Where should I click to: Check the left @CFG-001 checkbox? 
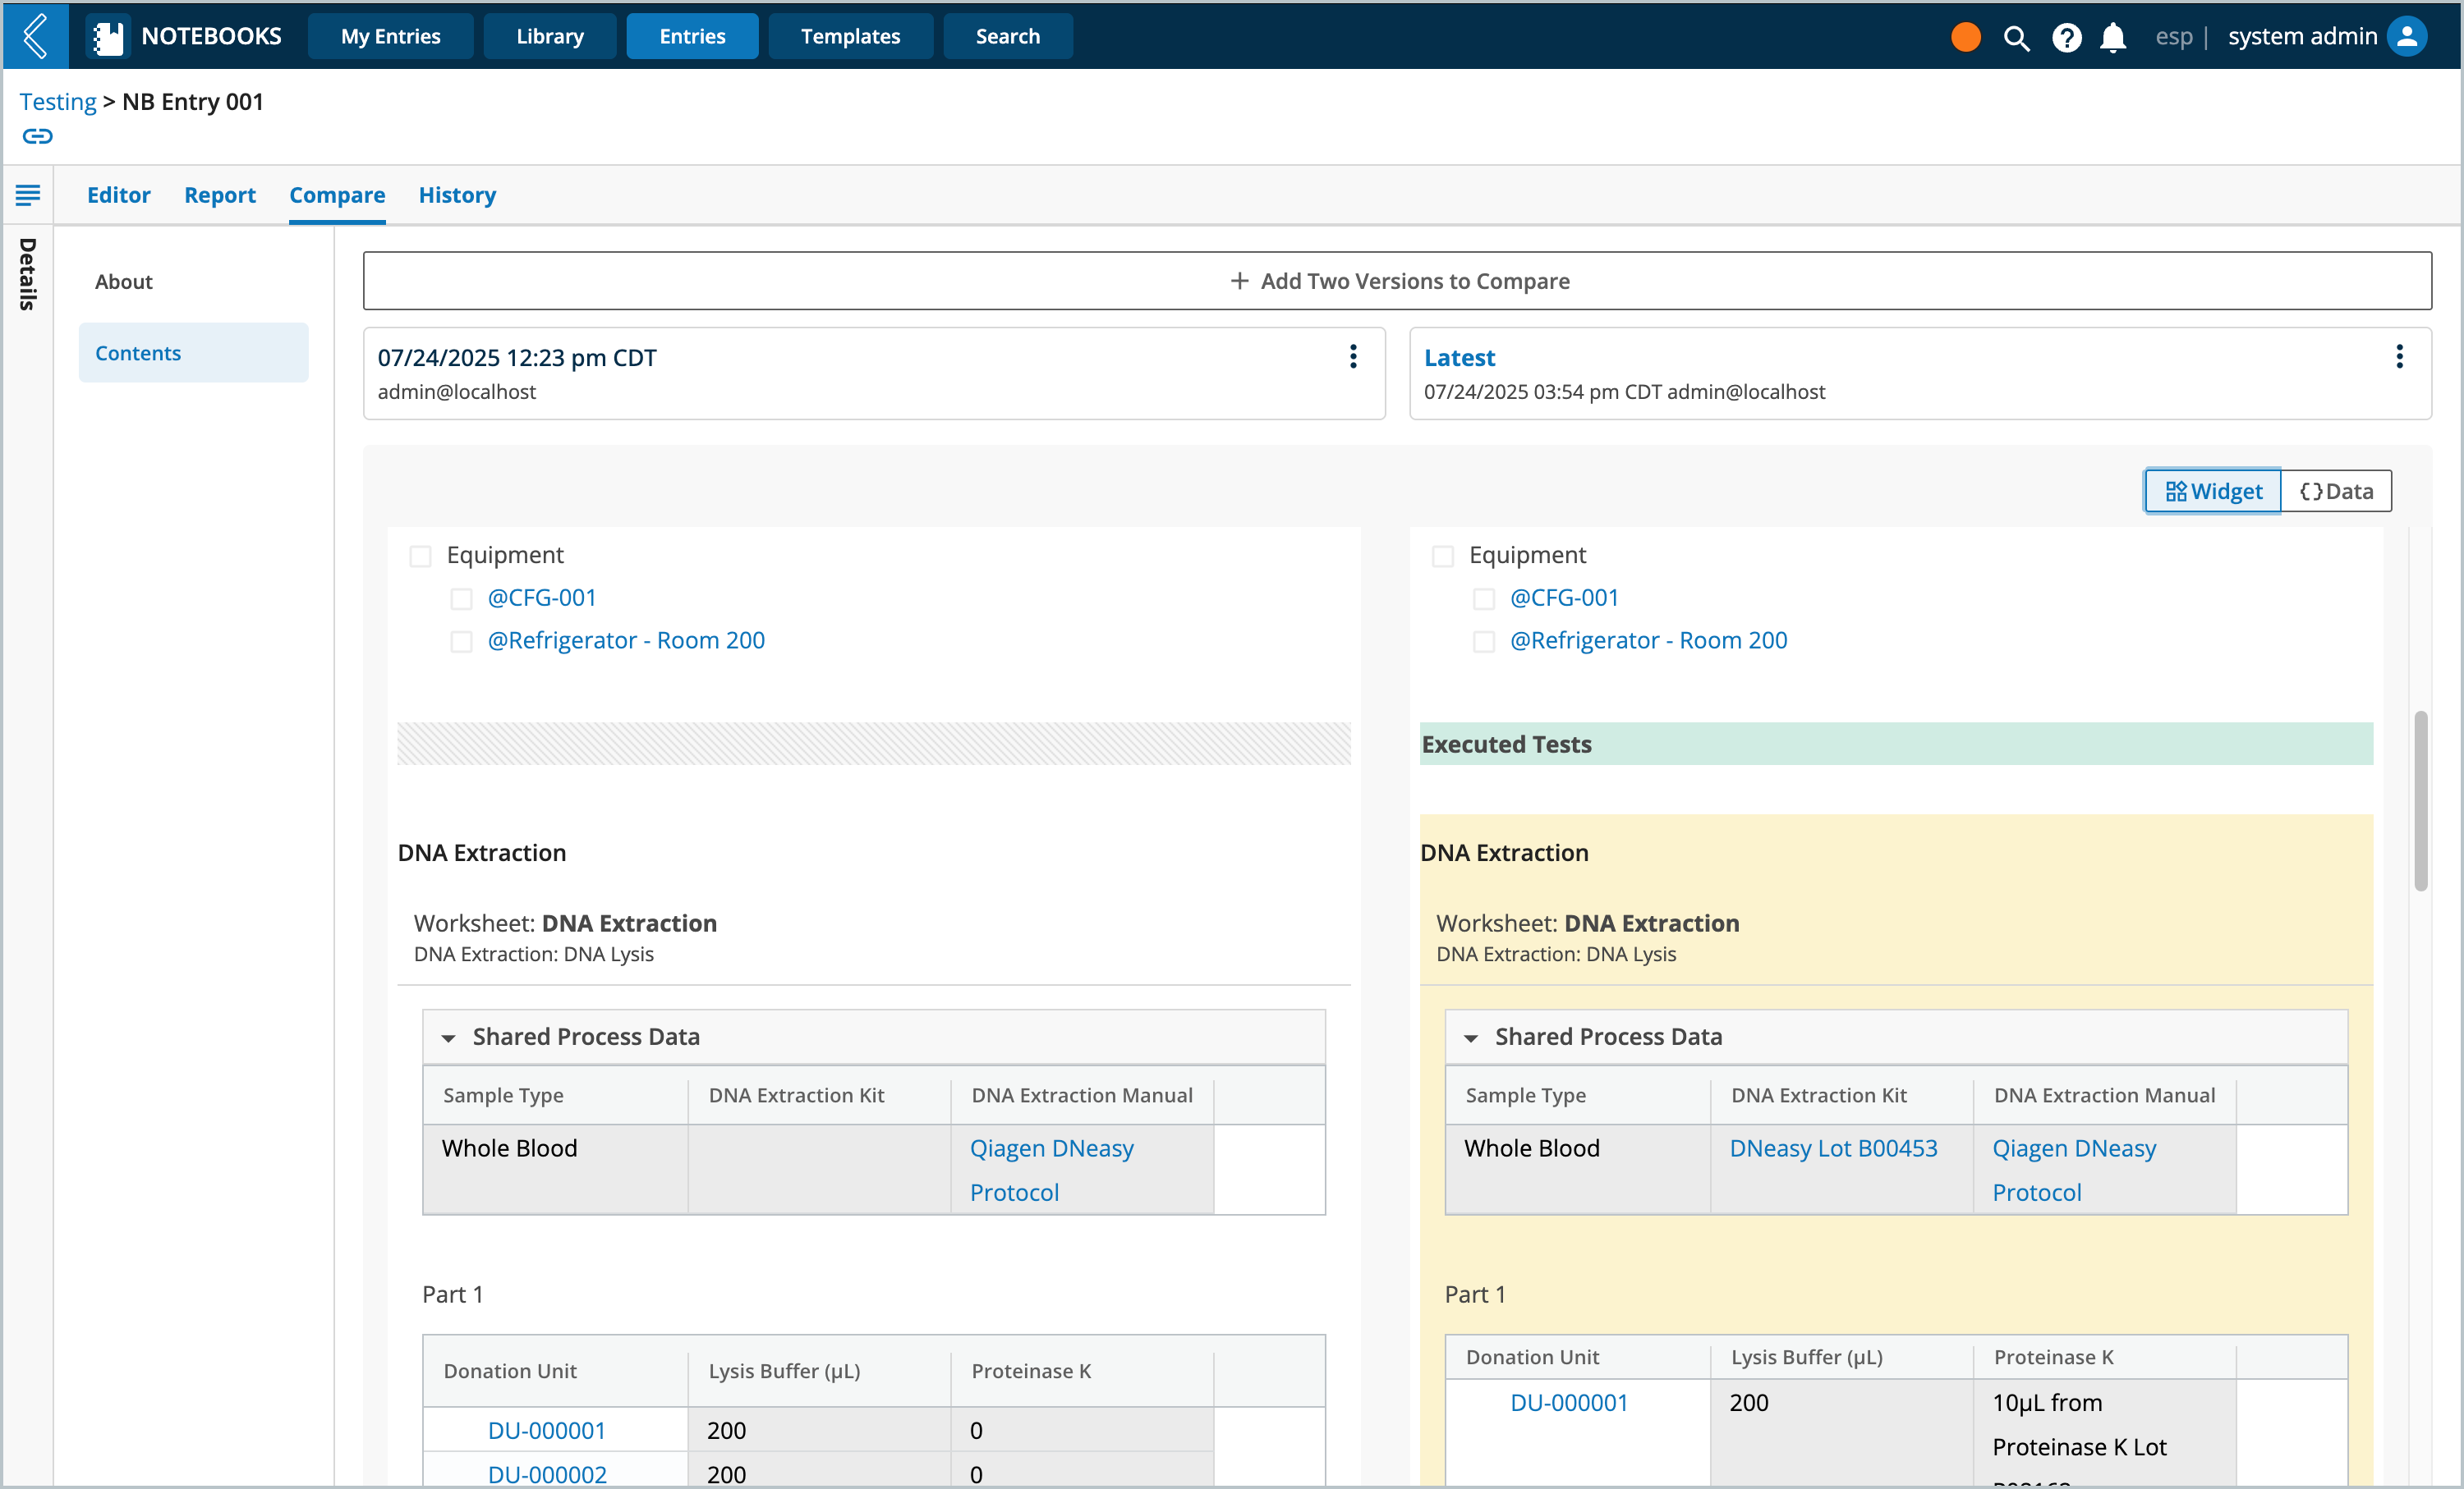pyautogui.click(x=461, y=598)
